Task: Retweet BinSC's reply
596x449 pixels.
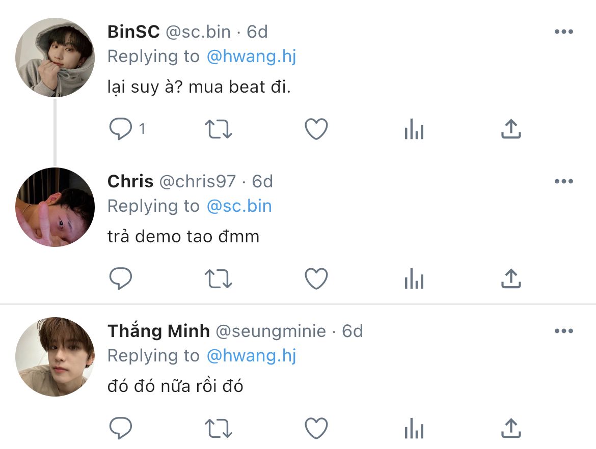Action: click(218, 129)
